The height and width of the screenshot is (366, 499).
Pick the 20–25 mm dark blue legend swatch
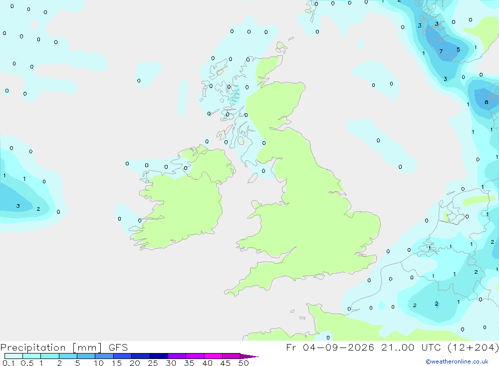140,356
